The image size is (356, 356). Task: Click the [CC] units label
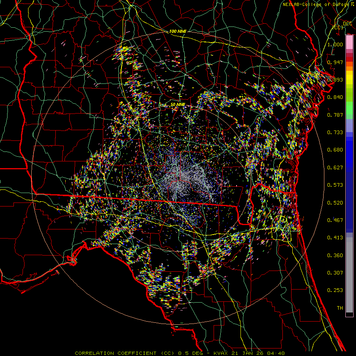(x=338, y=27)
